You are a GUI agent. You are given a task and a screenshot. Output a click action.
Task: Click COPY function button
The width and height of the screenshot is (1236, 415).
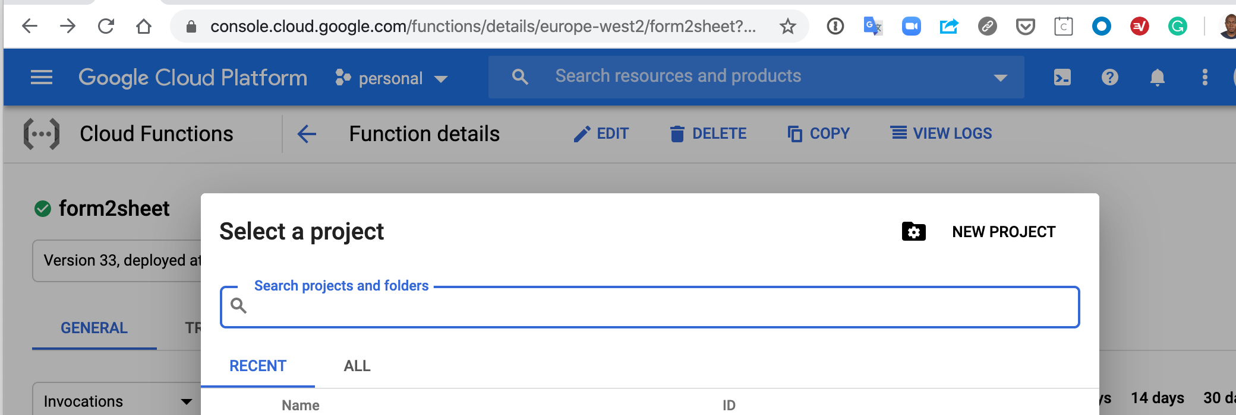pyautogui.click(x=818, y=133)
